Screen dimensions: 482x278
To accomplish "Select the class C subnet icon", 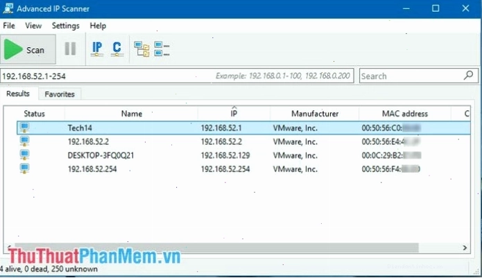I will 117,49.
